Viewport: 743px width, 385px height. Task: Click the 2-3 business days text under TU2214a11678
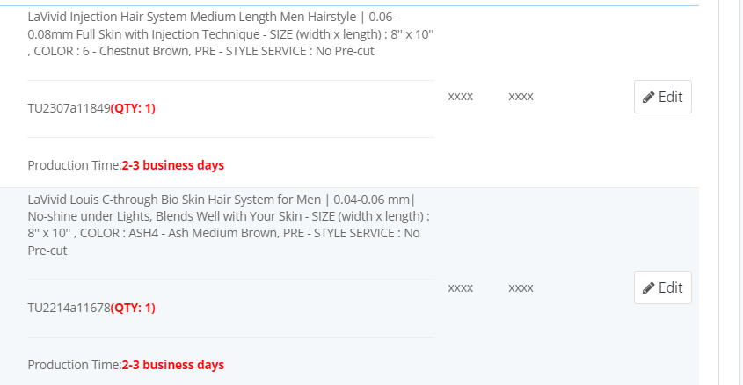click(173, 364)
